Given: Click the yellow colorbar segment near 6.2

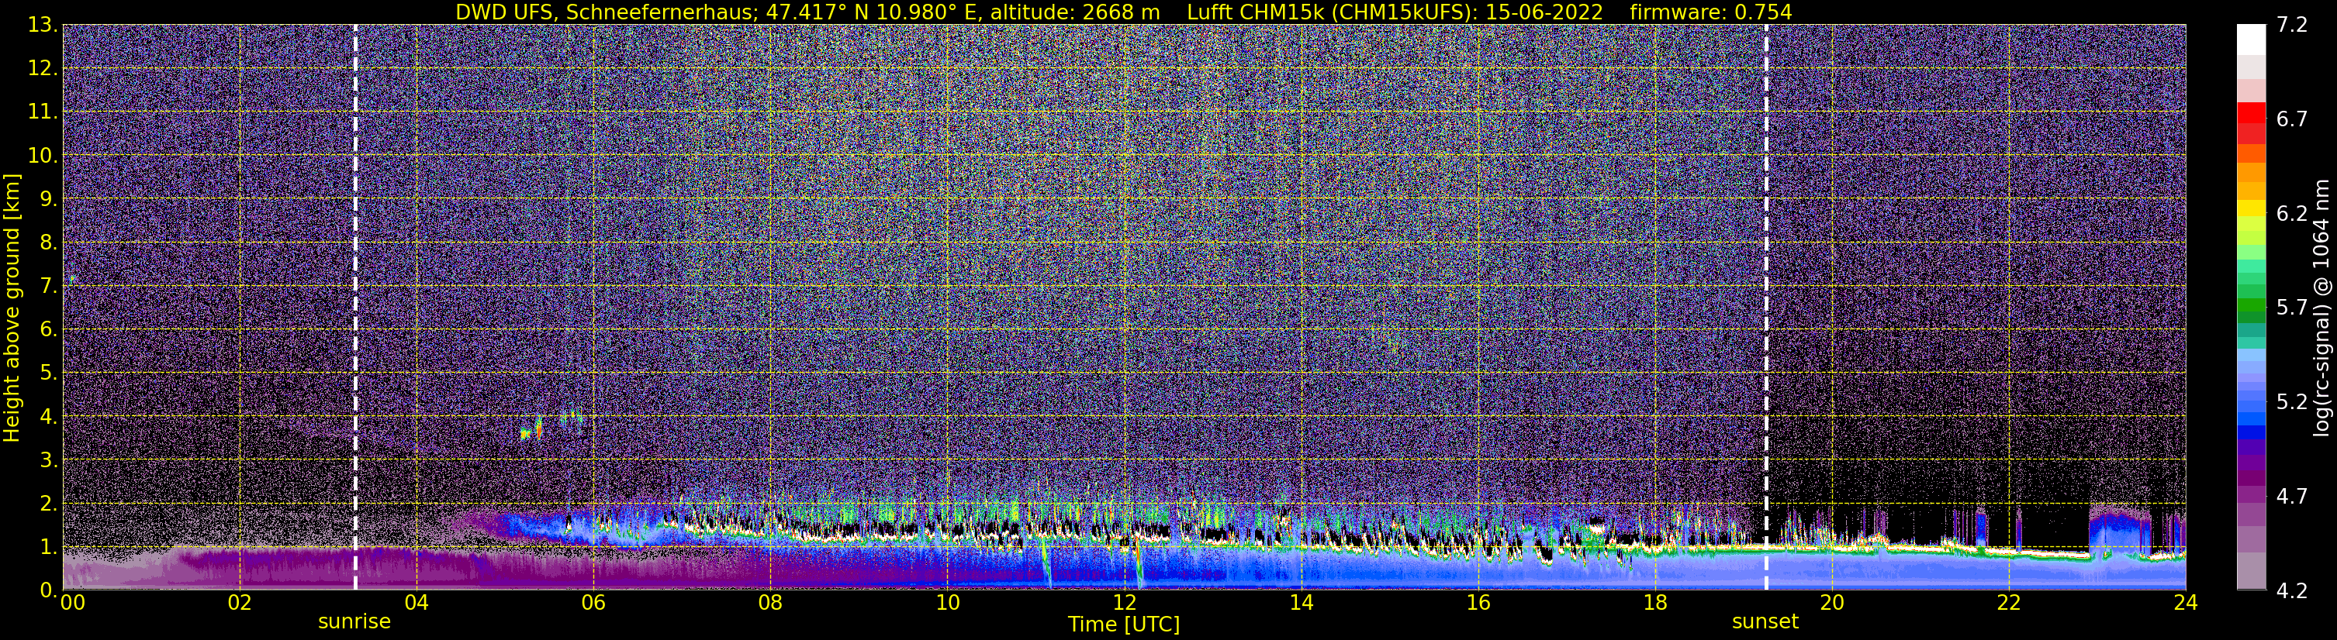Looking at the screenshot, I should 2251,208.
